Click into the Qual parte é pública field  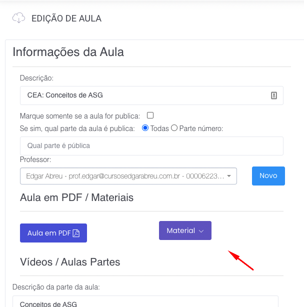coord(151,146)
